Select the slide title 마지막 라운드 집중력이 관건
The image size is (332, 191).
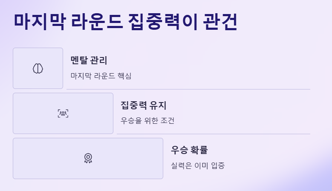126,22
